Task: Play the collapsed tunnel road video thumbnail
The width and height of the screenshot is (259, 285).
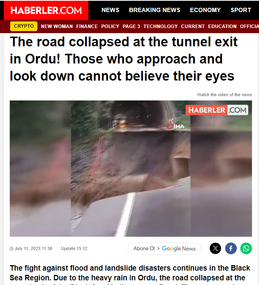Action: [131, 169]
